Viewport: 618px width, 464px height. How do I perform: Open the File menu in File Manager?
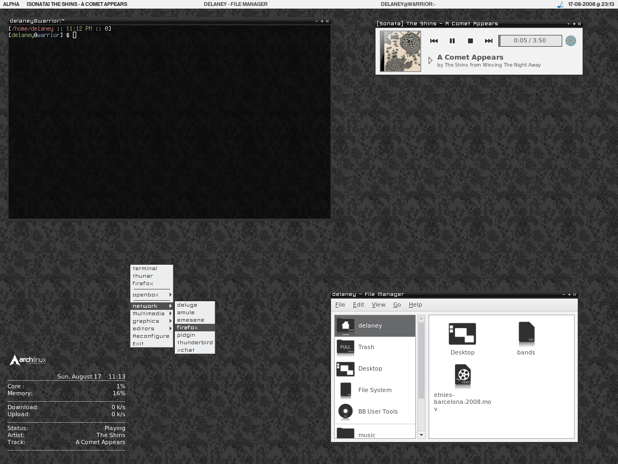340,305
